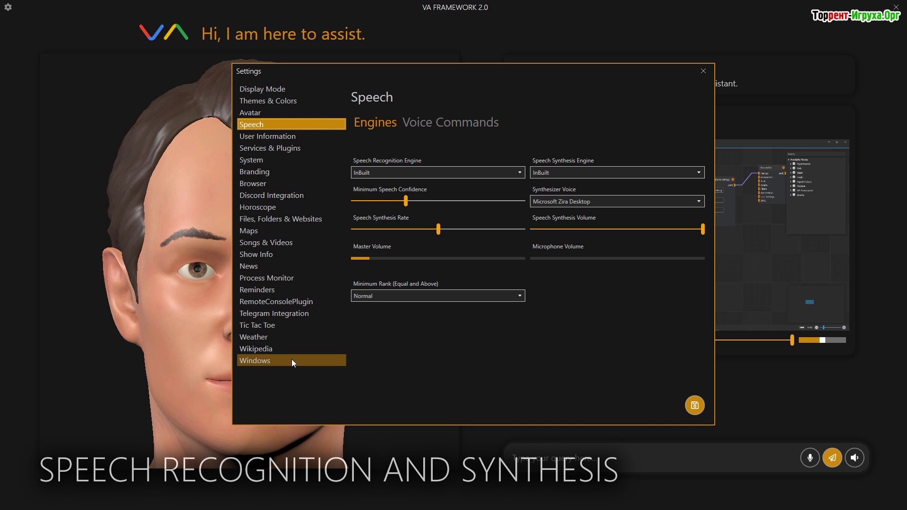
Task: Open Themes & Colors settings
Action: pos(268,101)
